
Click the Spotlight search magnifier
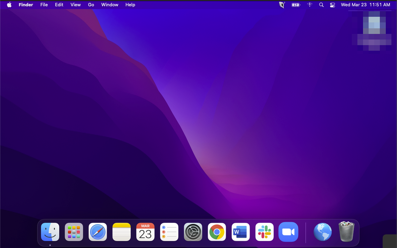[321, 5]
